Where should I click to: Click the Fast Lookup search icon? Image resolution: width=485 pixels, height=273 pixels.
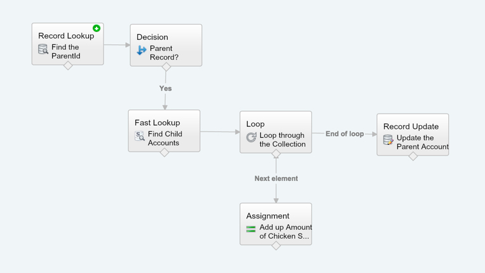click(x=140, y=136)
